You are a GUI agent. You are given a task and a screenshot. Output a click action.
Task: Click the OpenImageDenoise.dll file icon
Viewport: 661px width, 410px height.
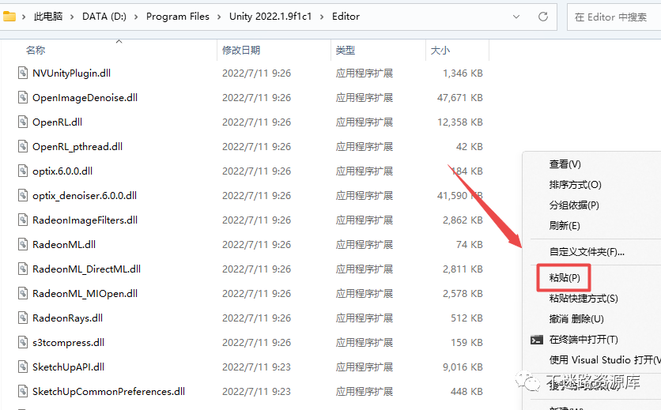(x=23, y=97)
